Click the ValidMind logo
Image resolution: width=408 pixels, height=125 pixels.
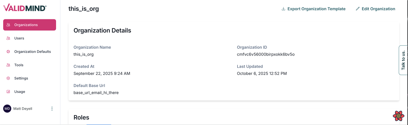click(x=25, y=8)
